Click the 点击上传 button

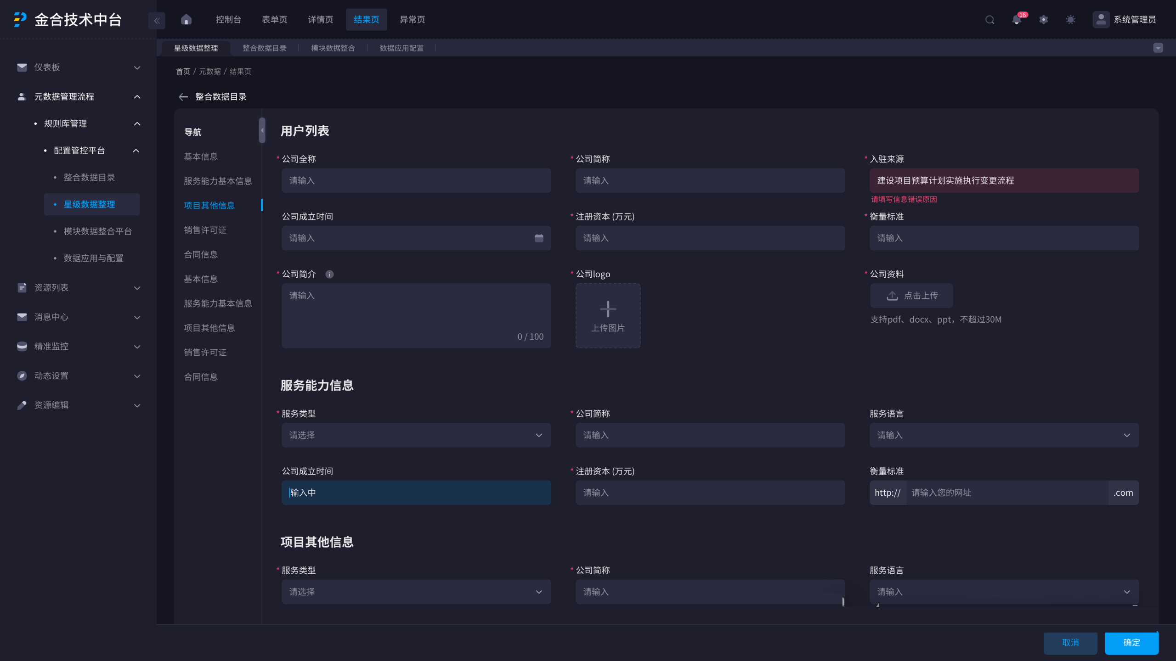coord(911,296)
